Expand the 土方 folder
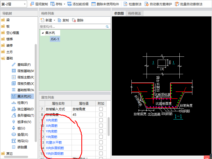Viewport: 212px width, 159px height. point(3,52)
